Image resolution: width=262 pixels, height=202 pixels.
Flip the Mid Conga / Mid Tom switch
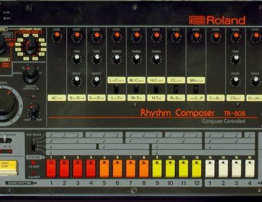pos(136,89)
